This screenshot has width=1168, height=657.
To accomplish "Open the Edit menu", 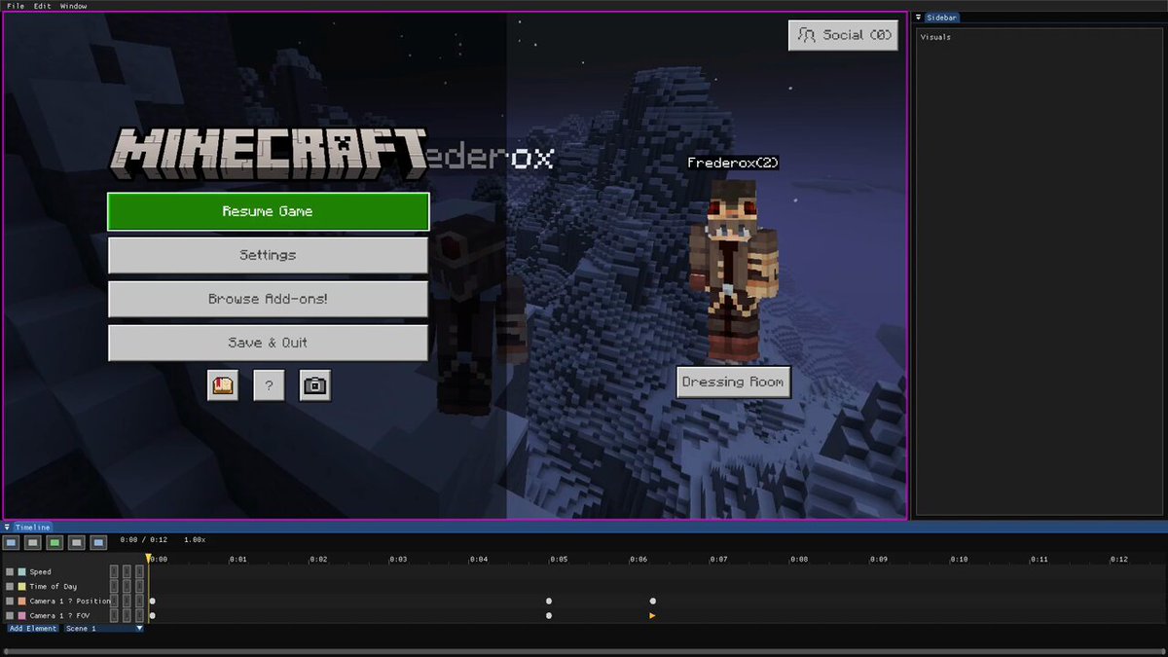I will tap(43, 6).
